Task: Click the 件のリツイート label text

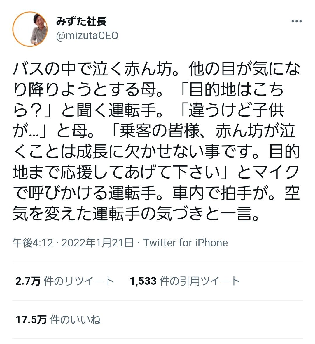Action: (79, 281)
